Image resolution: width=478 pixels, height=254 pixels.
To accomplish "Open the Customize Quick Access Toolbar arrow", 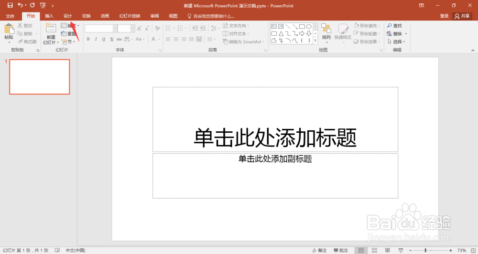I will [53, 6].
